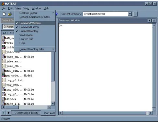
Task: Click the New file icon in toolbar
Action: coord(4,14)
